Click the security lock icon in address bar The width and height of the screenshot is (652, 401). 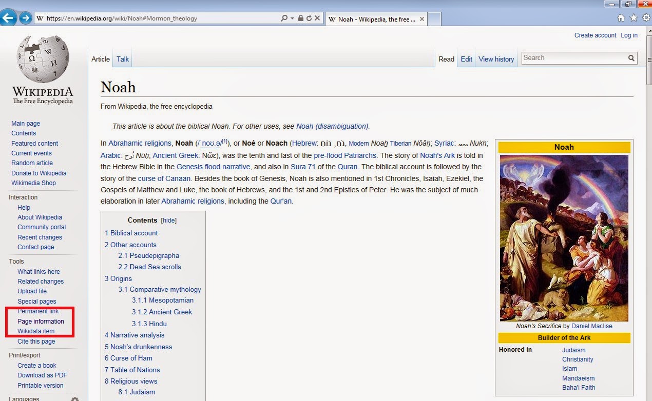tap(301, 17)
